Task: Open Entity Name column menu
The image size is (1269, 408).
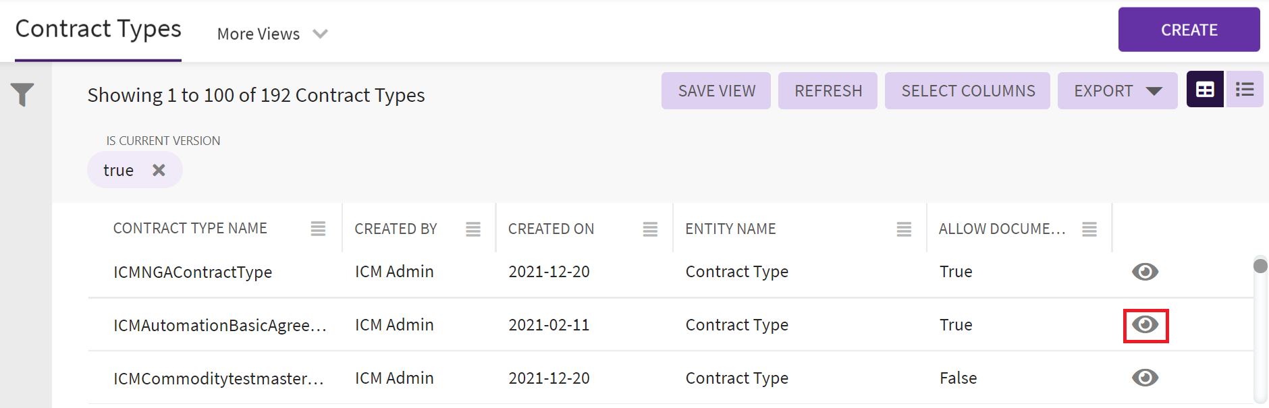Action: point(904,229)
